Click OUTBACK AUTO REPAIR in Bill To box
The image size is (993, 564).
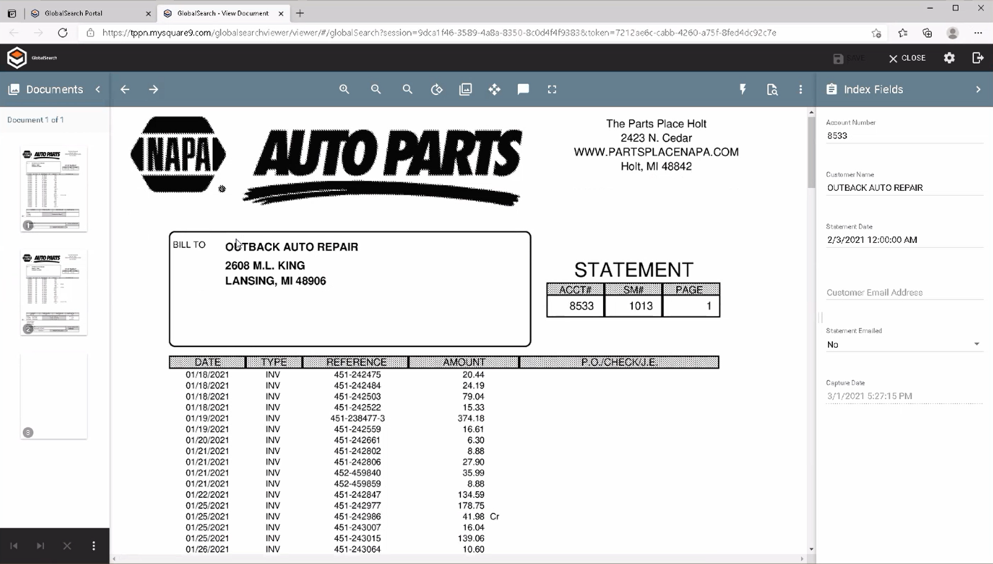point(292,247)
